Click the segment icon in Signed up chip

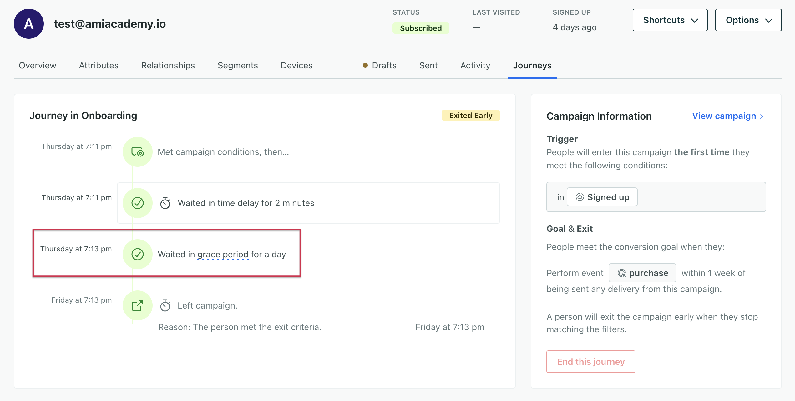(x=580, y=197)
